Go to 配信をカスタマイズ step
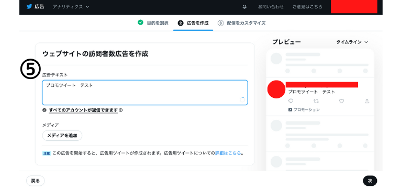Viewport: 402px width, 190px height. pos(246,23)
